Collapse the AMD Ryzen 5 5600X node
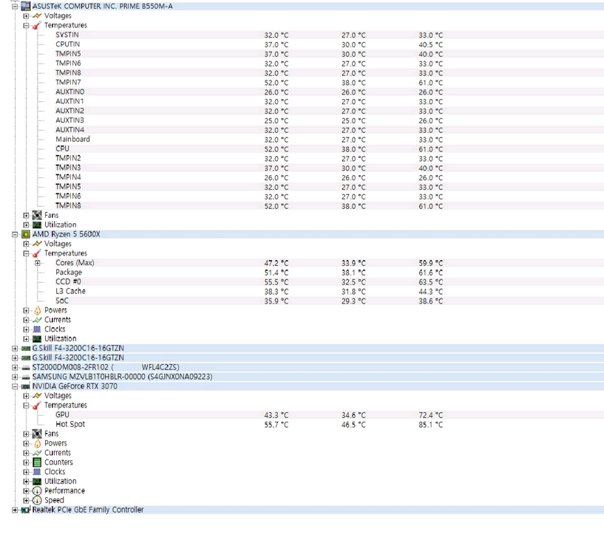Screen dimensions: 604x554 pos(15,234)
